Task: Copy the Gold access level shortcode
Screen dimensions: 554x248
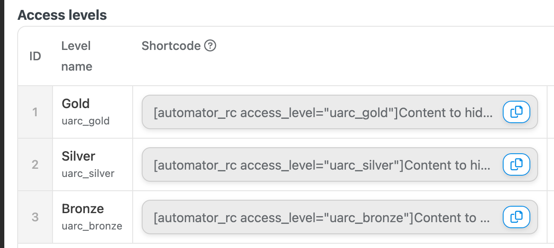Action: [517, 112]
